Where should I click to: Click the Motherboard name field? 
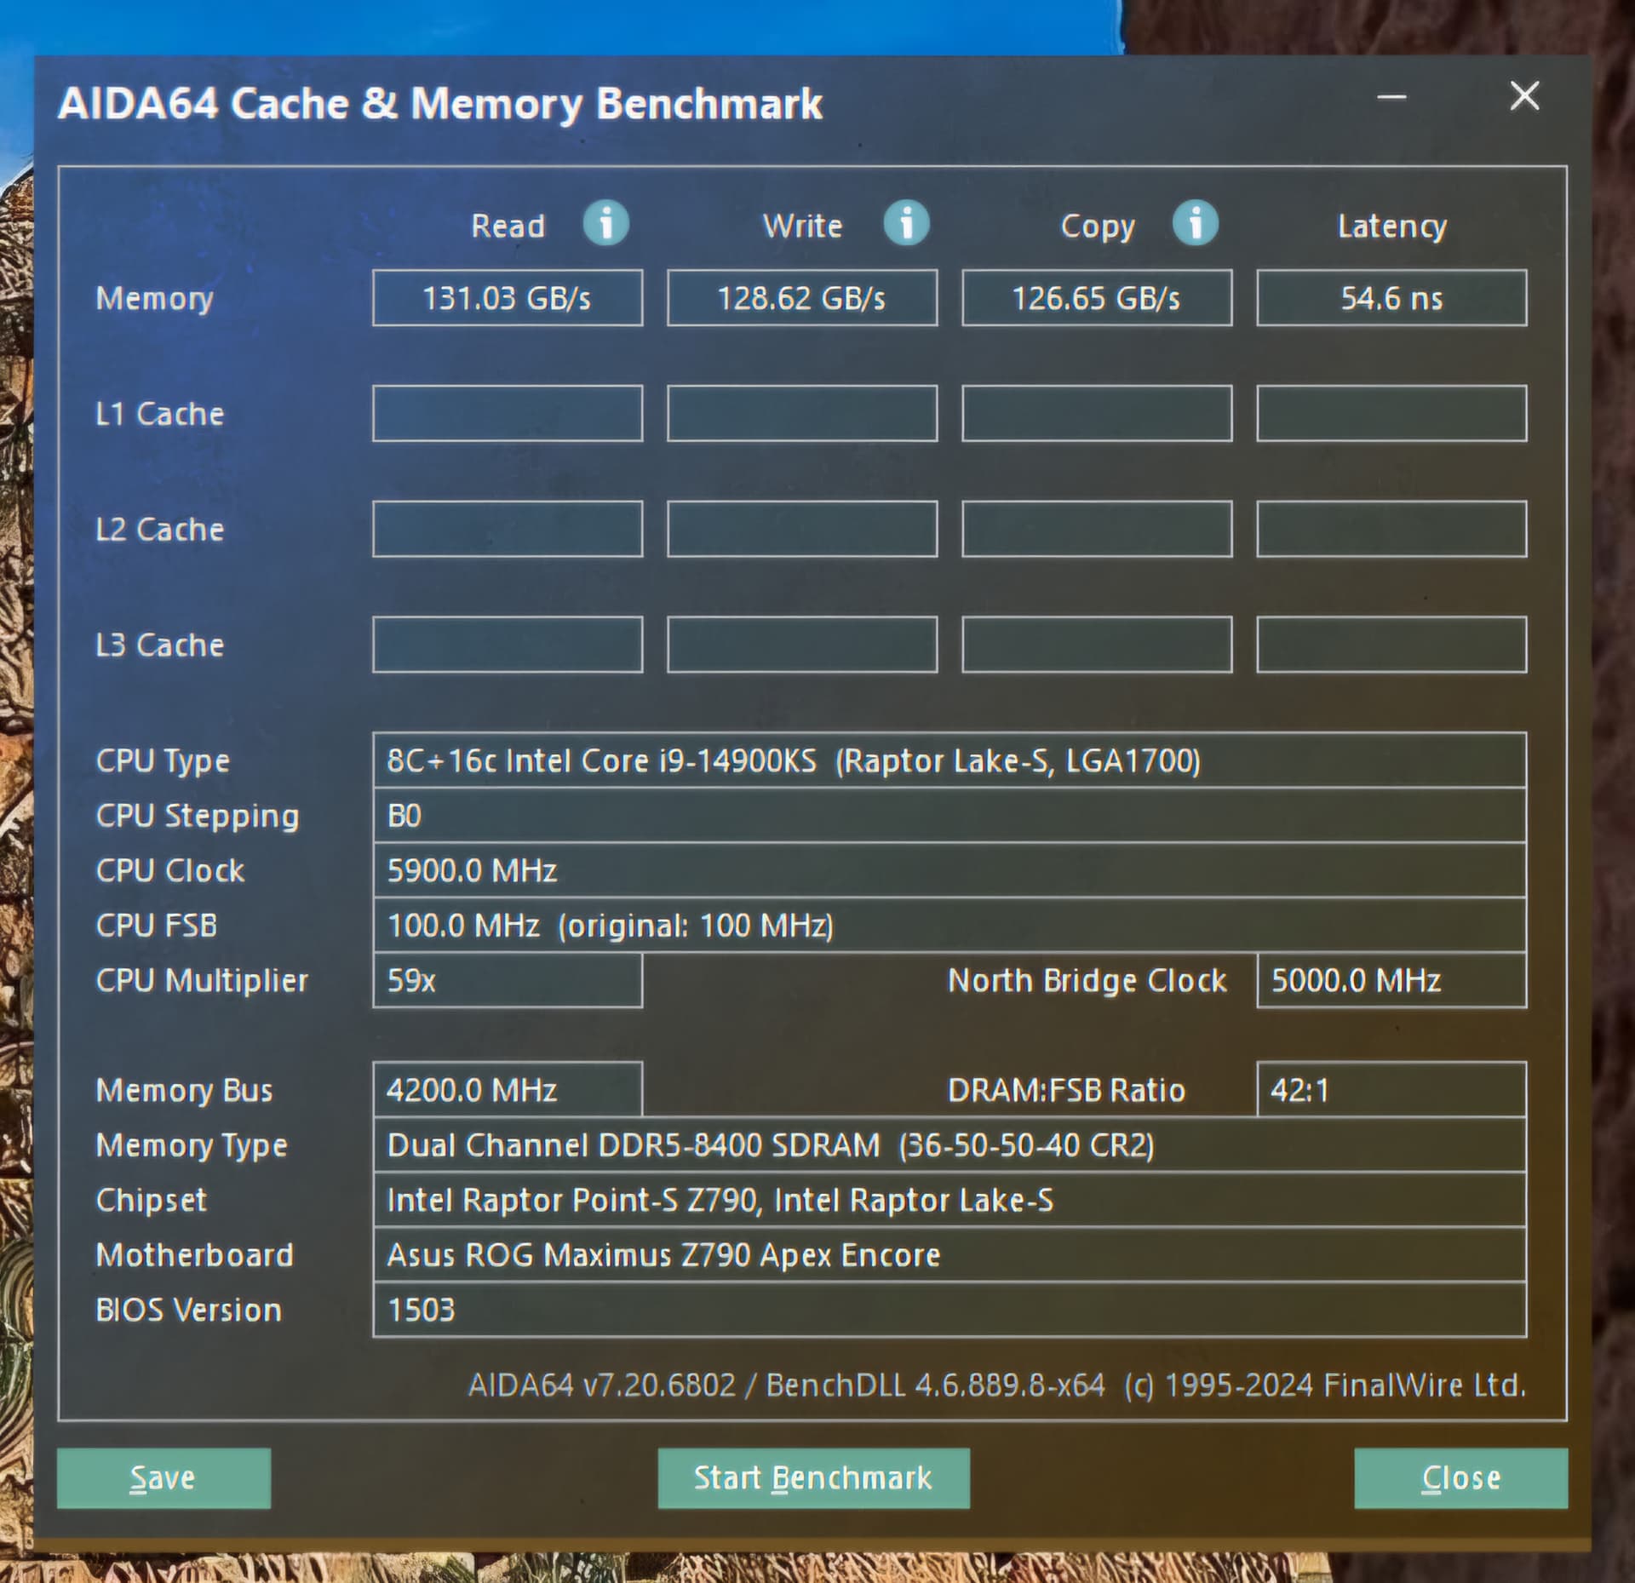pyautogui.click(x=949, y=1255)
